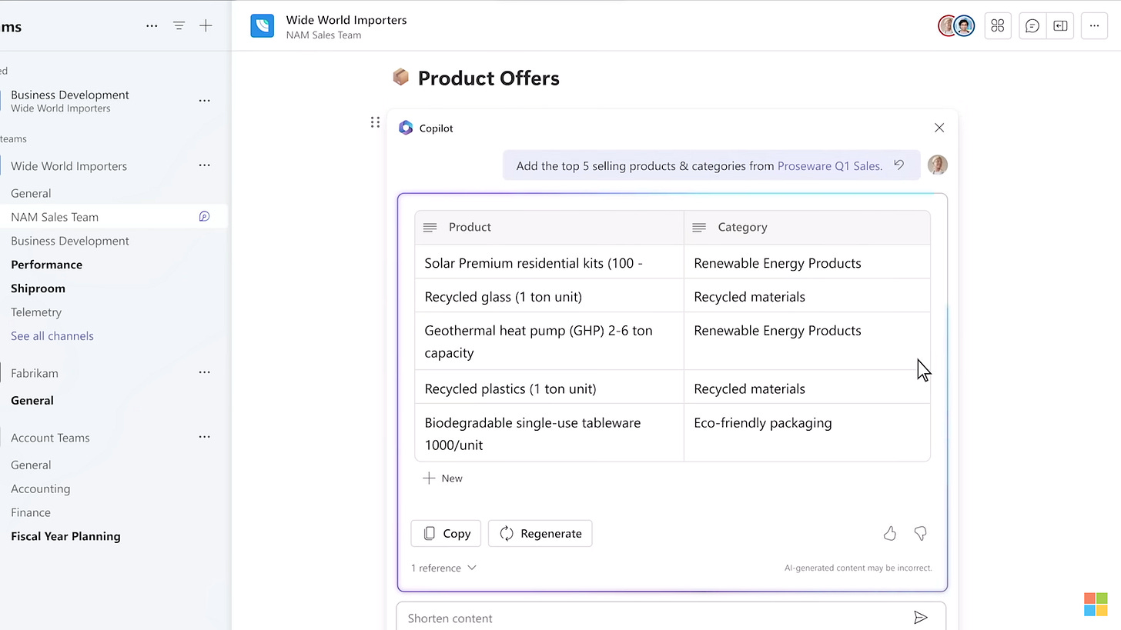Open the Shiproom channel
The image size is (1121, 630).
point(38,288)
